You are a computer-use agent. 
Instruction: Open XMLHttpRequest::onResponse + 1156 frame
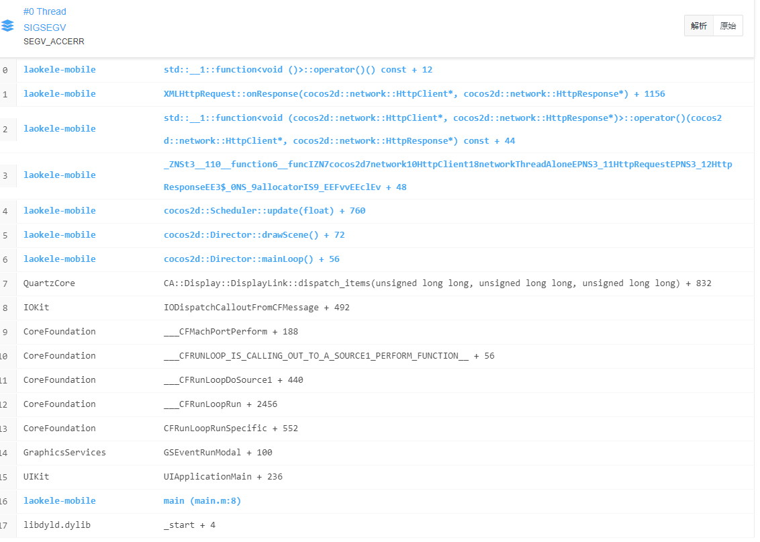pos(414,94)
